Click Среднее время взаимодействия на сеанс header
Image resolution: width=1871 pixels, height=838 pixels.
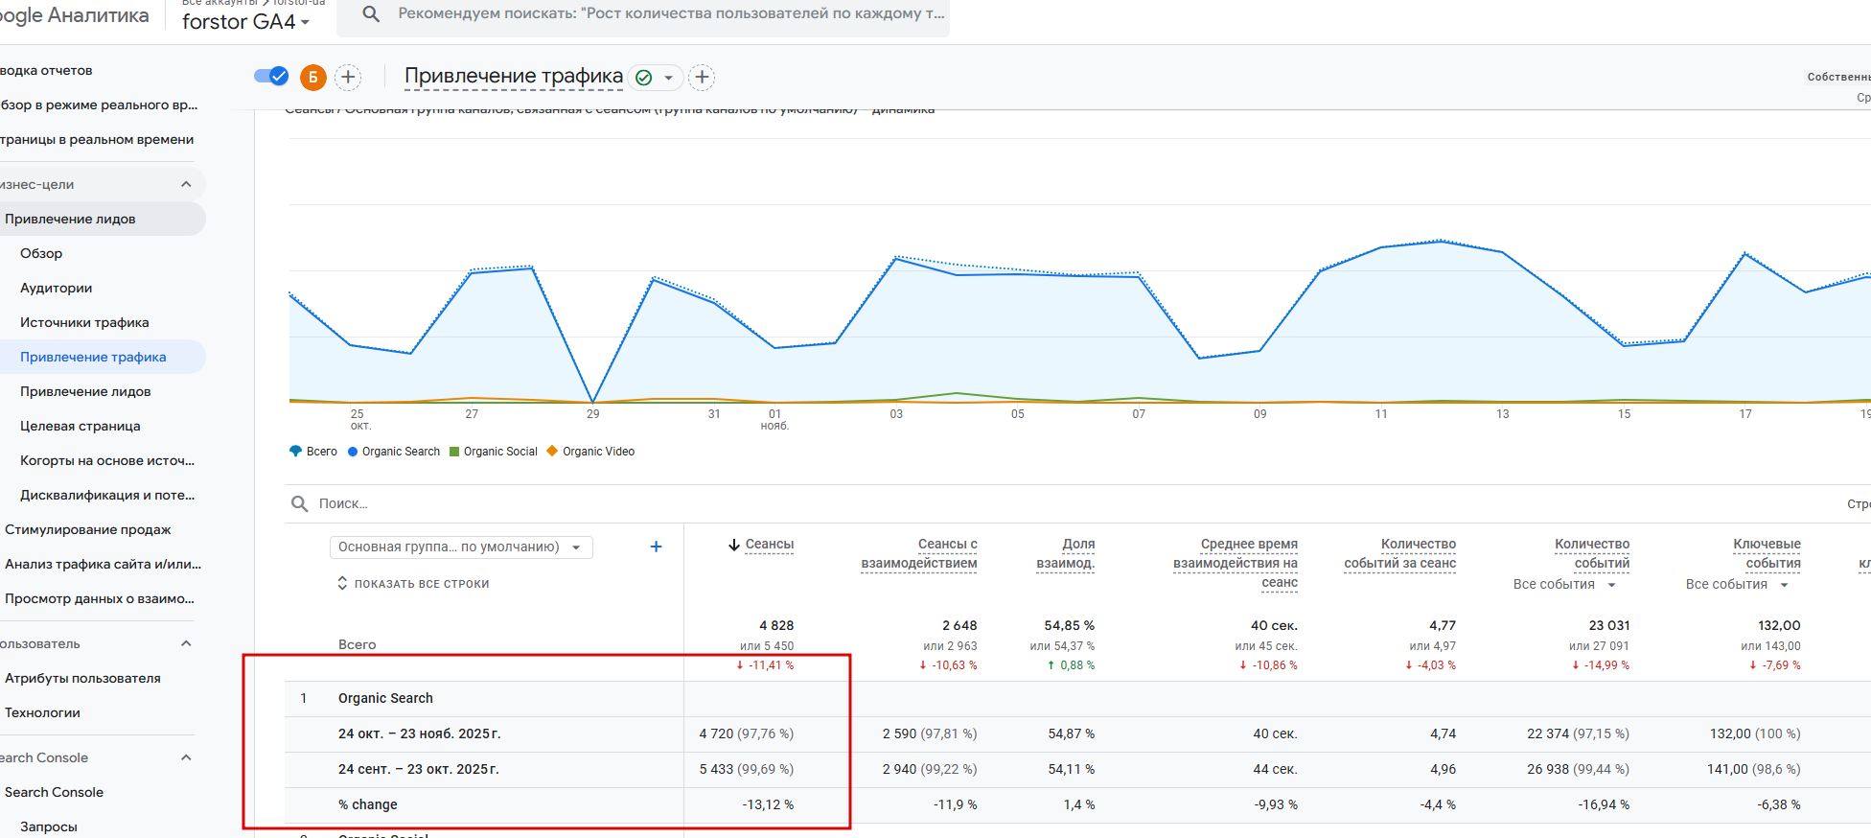pos(1236,563)
